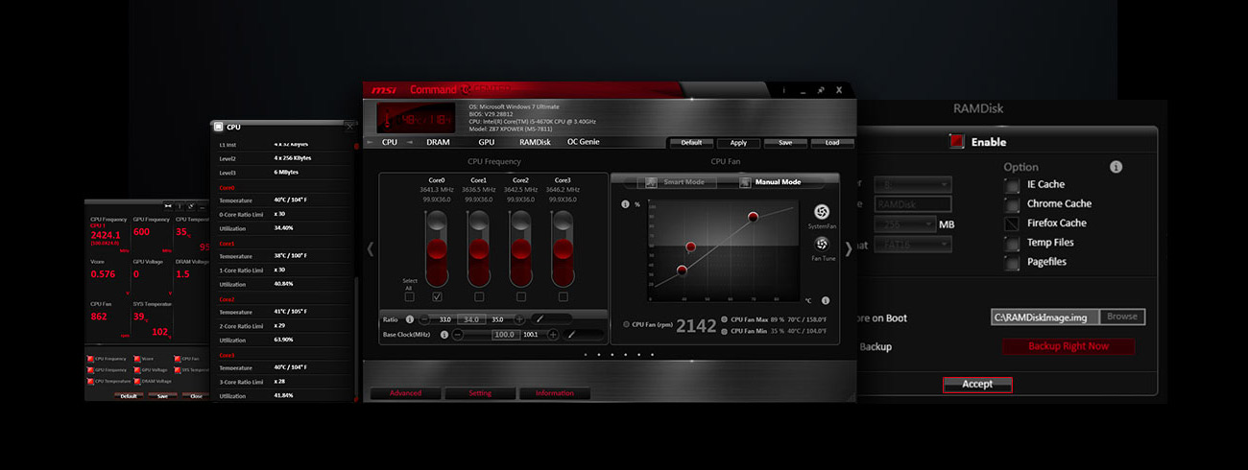
Task: Decrease Ratio with the minus icon
Action: (426, 318)
